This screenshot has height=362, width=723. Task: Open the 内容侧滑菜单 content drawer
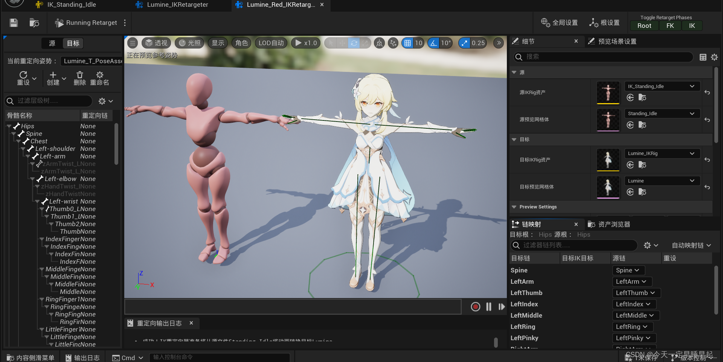[31, 357]
